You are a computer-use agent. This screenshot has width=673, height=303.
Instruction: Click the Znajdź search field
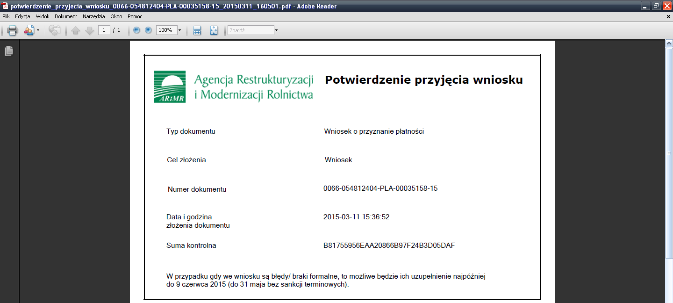click(x=251, y=30)
